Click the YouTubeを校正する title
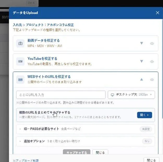The width and height of the screenshot is (163, 162). [42, 59]
